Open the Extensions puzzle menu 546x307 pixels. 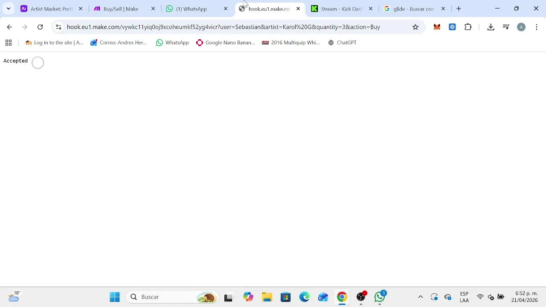coord(468,27)
